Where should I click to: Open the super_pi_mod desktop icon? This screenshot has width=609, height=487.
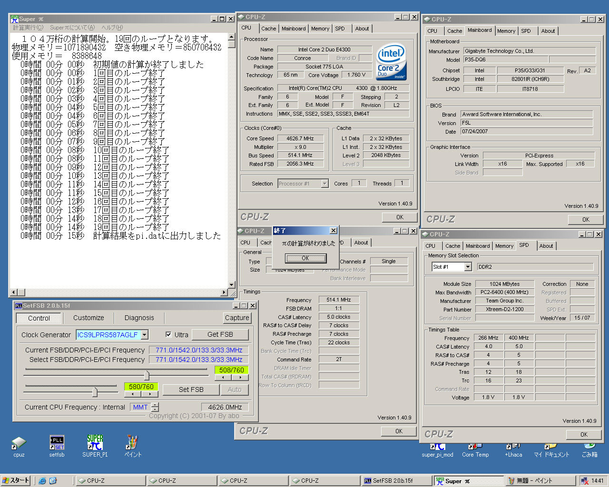pos(437,448)
